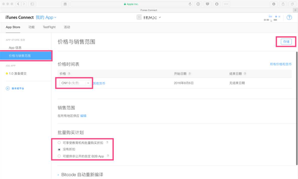Click the iTunes Connect tab title bar
This screenshot has width=298, height=179.
coord(148,10)
